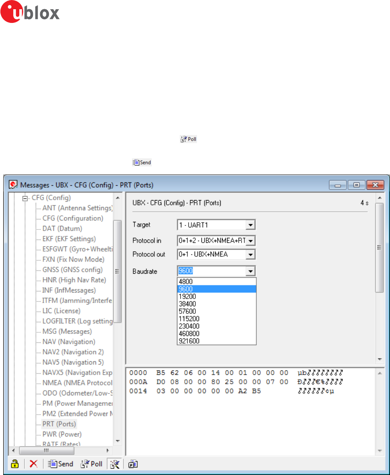Open the Protocol in dropdown

pos(250,241)
